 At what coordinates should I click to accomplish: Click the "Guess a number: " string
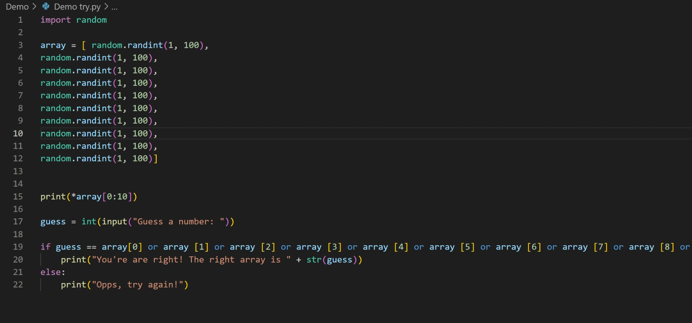pos(178,222)
